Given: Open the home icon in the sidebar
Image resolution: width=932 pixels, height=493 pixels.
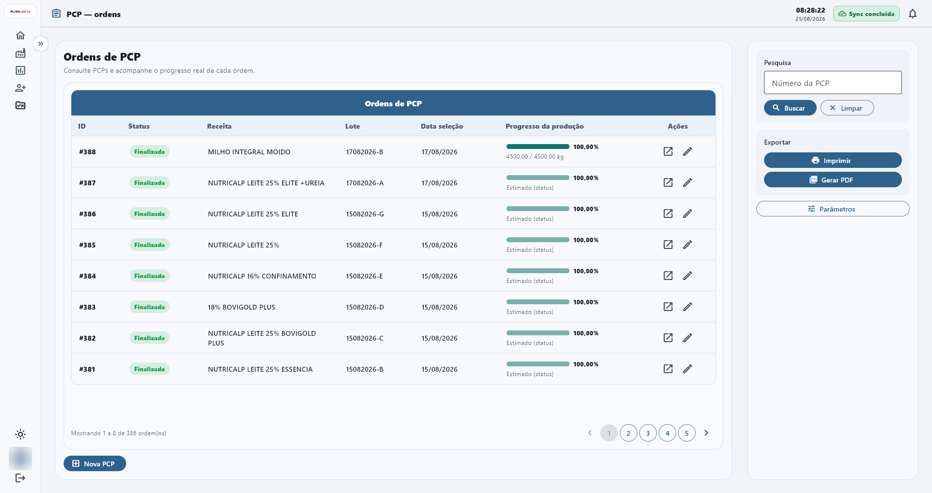Looking at the screenshot, I should [20, 35].
